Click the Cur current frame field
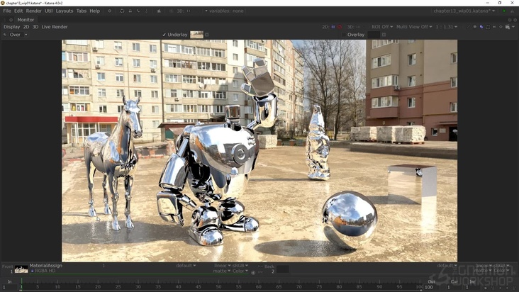This screenshot has height=292, width=519. (x=454, y=288)
